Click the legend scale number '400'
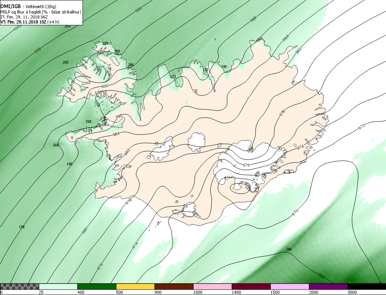This screenshot has height=295, width=386. click(x=81, y=293)
